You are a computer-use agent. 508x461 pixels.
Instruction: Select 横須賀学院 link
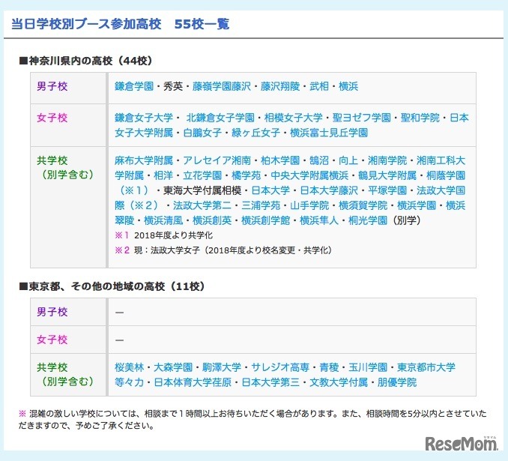[x=363, y=205]
